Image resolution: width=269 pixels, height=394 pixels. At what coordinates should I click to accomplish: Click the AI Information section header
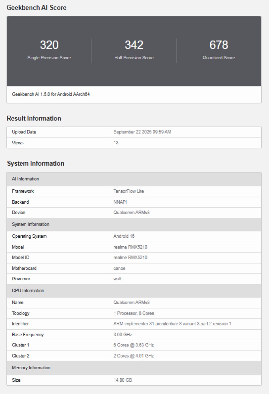[x=25, y=179]
